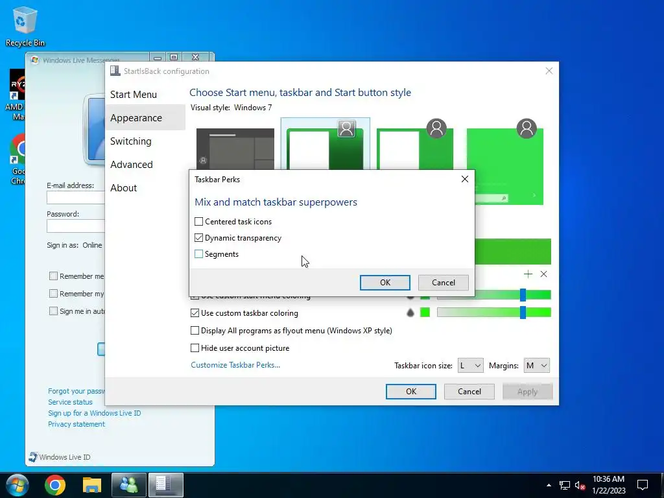Click Sign up for a Windows Live ID
The image size is (664, 498).
(x=95, y=413)
